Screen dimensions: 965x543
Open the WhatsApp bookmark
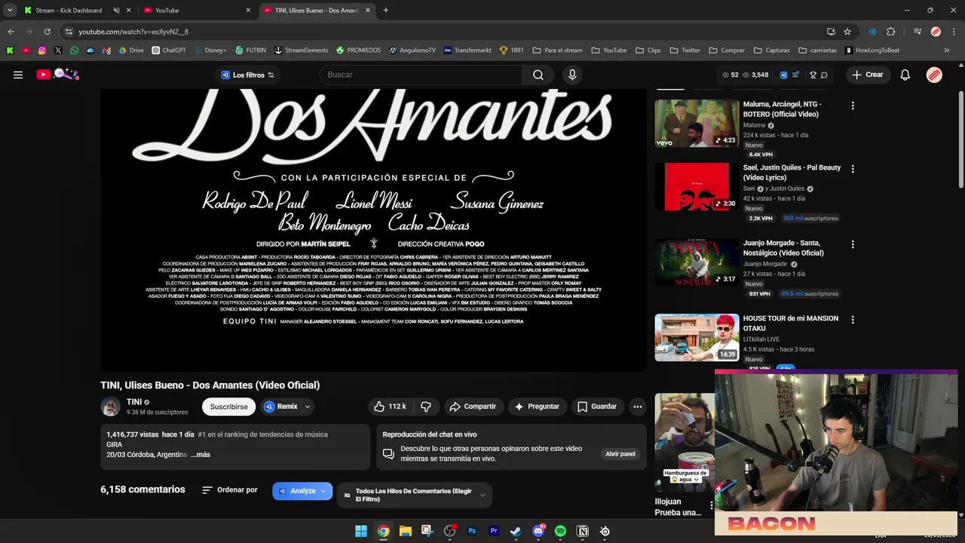click(74, 51)
